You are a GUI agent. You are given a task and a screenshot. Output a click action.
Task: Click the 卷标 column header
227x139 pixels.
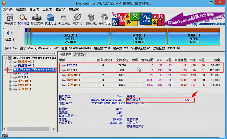(62, 60)
